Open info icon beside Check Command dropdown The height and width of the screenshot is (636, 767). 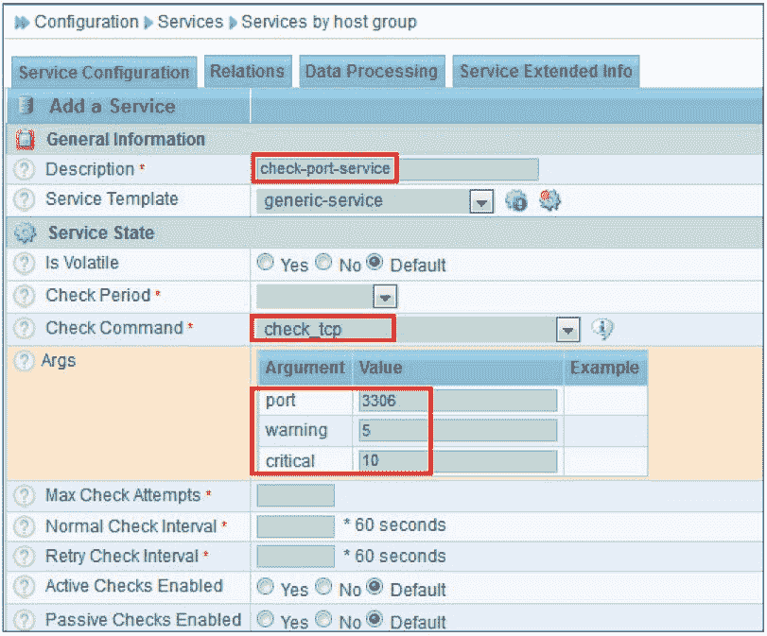602,329
